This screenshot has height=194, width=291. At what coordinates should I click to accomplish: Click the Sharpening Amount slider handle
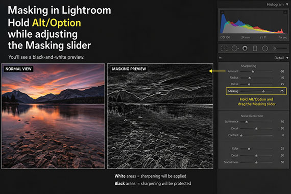click(x=253, y=71)
